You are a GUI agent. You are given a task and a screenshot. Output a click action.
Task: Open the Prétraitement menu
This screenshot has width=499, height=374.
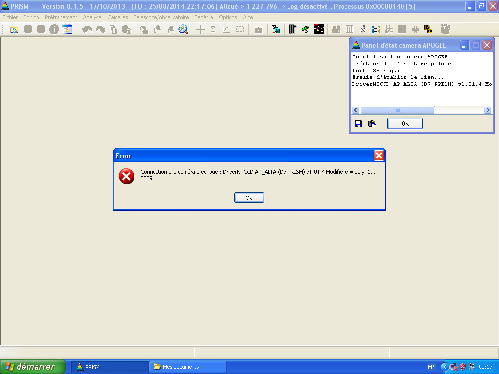pyautogui.click(x=61, y=17)
